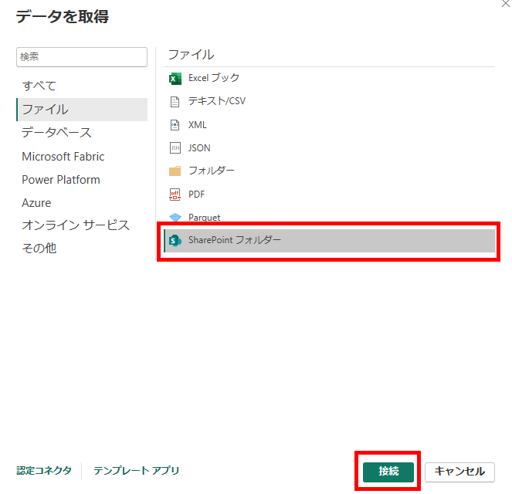Select the テキスト/CSV text label
Viewport: 512px width, 494px height.
pyautogui.click(x=217, y=101)
